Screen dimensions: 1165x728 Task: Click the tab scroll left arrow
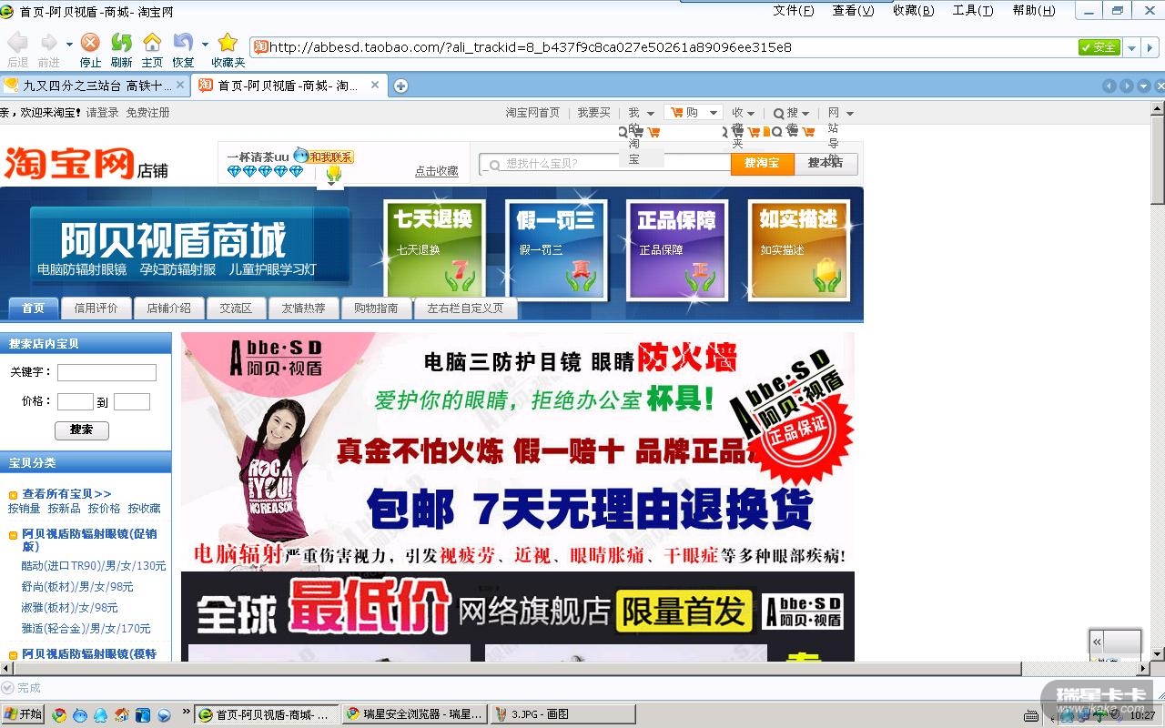1109,86
